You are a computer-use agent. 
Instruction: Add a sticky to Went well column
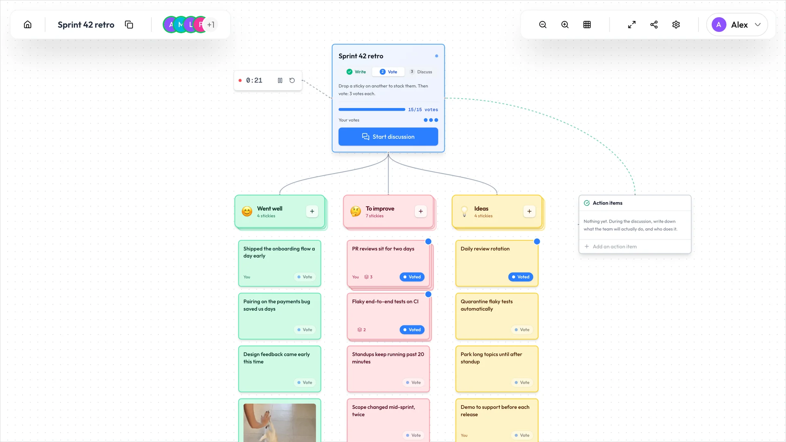(312, 211)
